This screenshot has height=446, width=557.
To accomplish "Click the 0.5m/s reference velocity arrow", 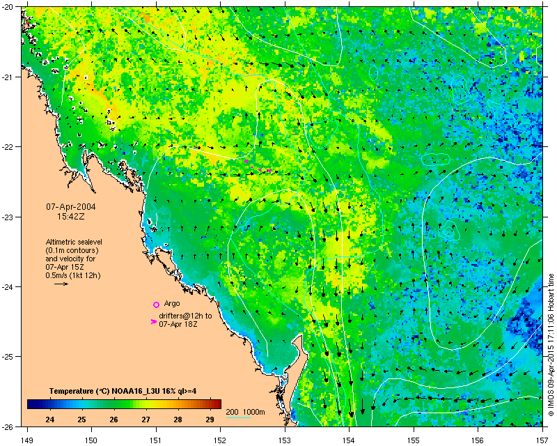I will tap(61, 284).
